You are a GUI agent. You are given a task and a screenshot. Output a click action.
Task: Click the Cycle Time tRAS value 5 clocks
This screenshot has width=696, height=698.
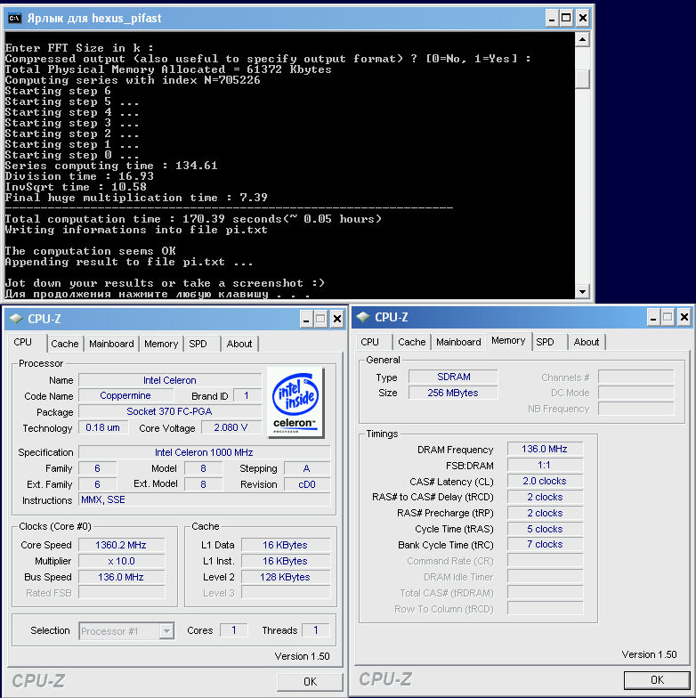(545, 529)
